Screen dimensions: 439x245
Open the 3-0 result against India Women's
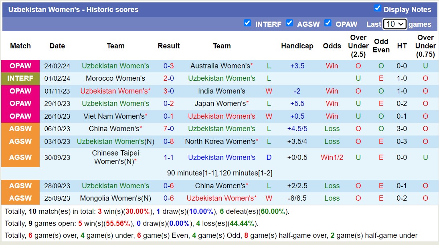168,91
